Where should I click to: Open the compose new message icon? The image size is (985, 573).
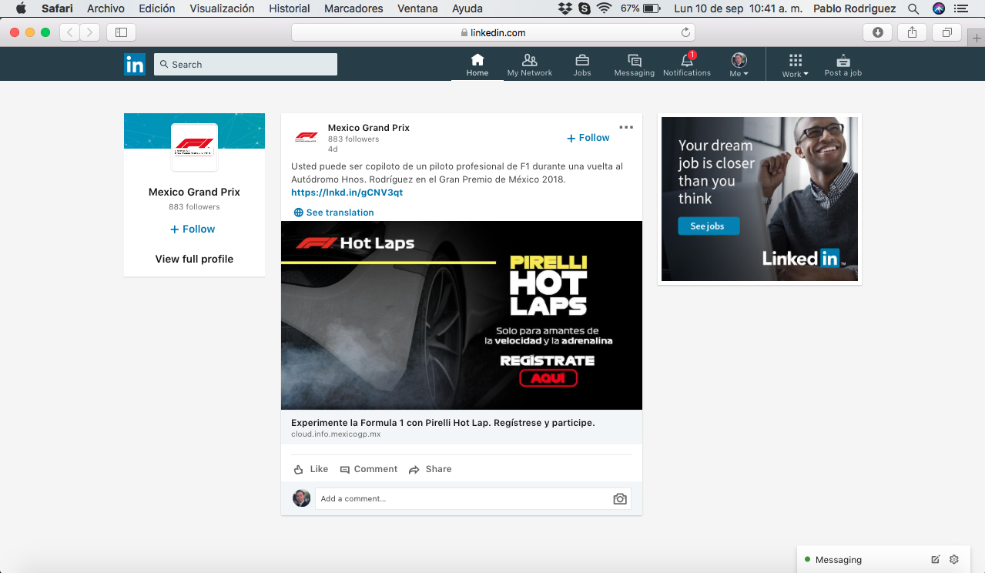click(936, 560)
